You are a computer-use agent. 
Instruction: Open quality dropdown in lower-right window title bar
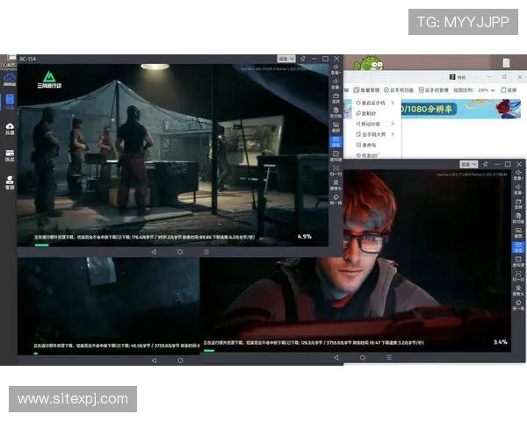469,164
